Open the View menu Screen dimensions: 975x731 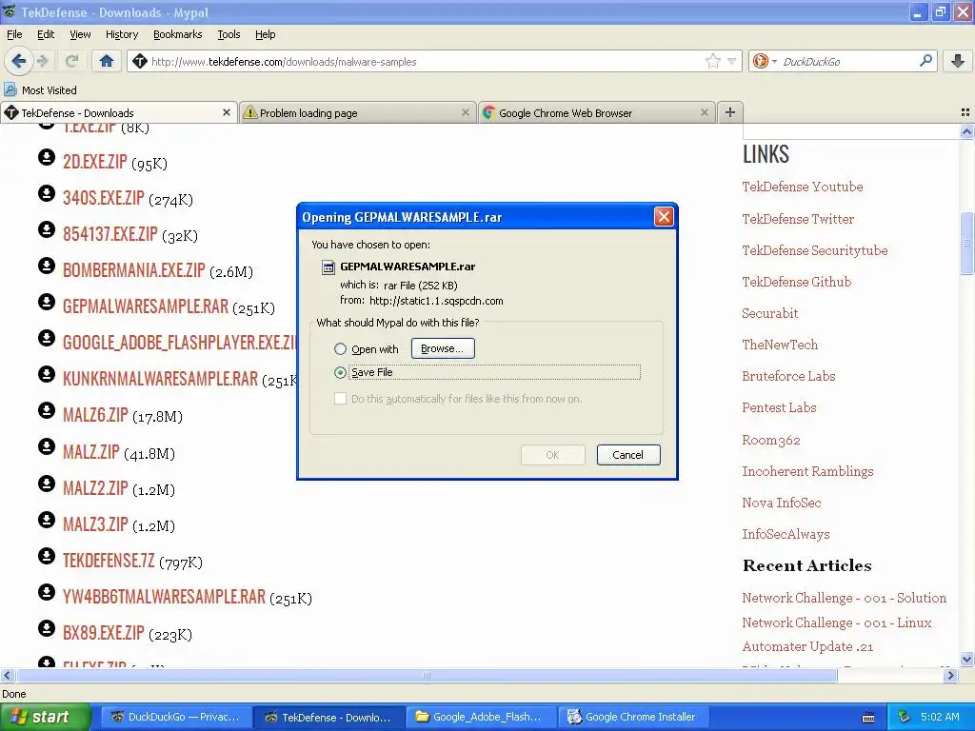coord(80,34)
